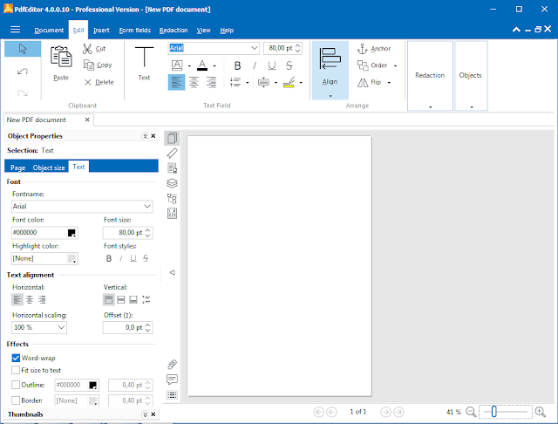Screen dimensions: 558x424
Task: Cut the selected object
Action: [94, 48]
